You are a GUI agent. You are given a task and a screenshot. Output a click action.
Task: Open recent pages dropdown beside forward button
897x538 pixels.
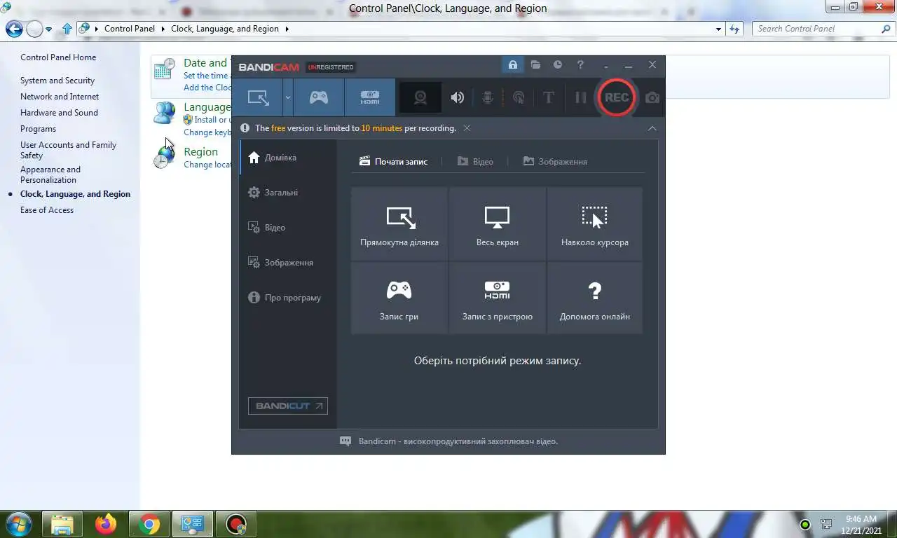tap(49, 29)
